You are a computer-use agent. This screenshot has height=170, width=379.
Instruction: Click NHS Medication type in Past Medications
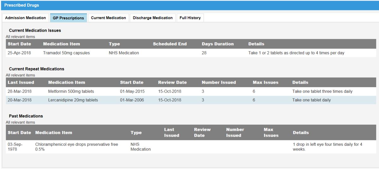pos(141,147)
